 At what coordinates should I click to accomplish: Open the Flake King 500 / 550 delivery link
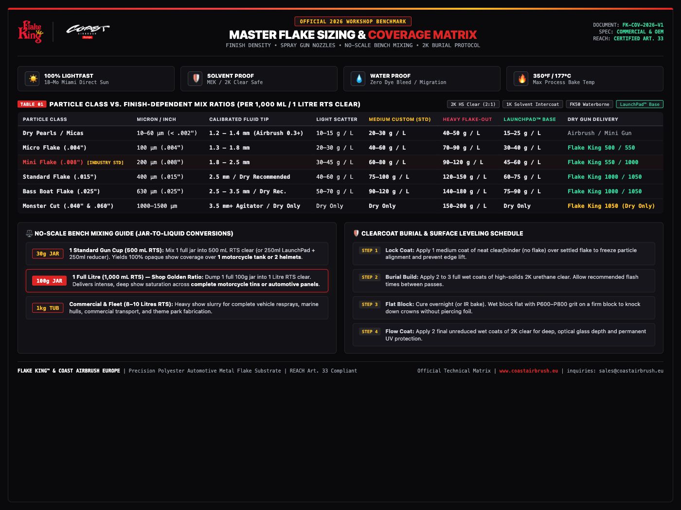[x=601, y=148]
